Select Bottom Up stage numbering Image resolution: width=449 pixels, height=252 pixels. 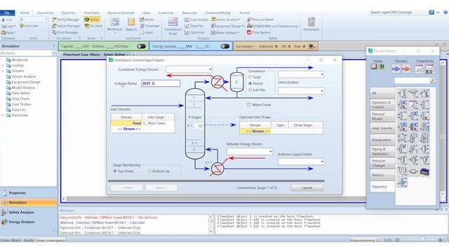pos(149,171)
